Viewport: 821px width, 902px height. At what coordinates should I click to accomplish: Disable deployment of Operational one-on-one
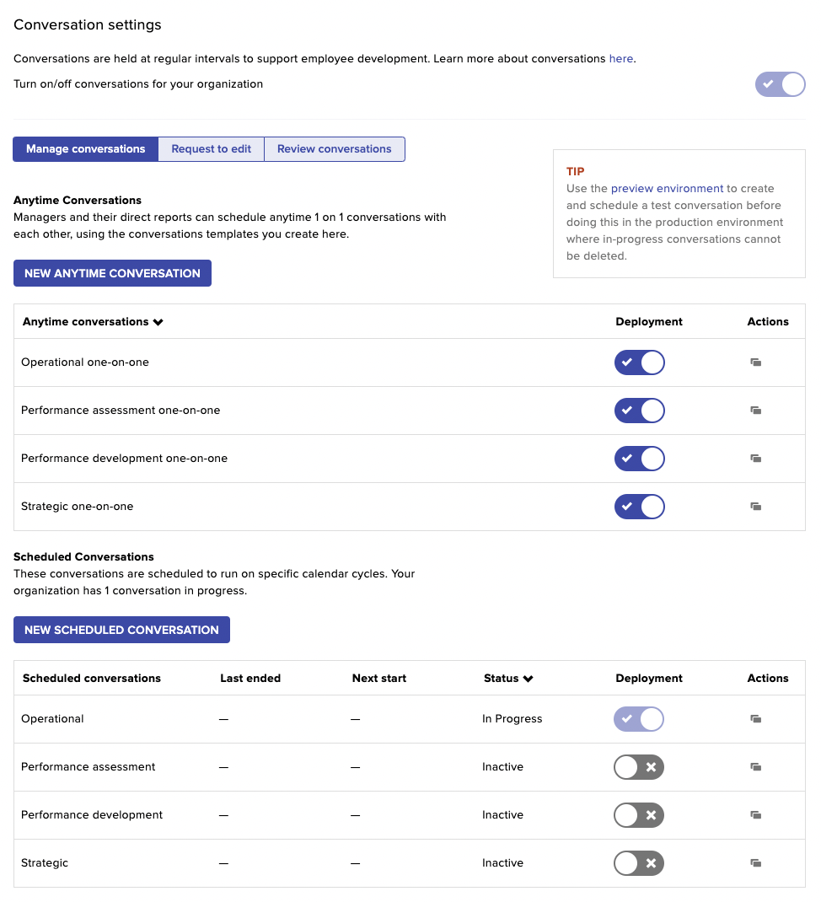tap(639, 362)
